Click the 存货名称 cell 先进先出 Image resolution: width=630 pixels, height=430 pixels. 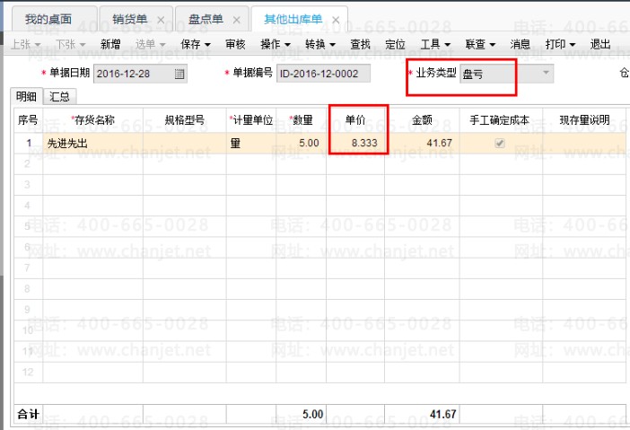pos(92,142)
